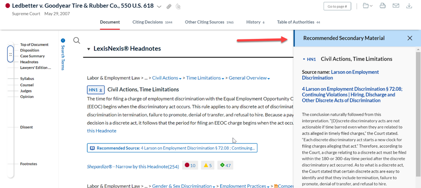The image size is (421, 188).
Task: Open the save to folder icon
Action: pyautogui.click(x=366, y=6)
